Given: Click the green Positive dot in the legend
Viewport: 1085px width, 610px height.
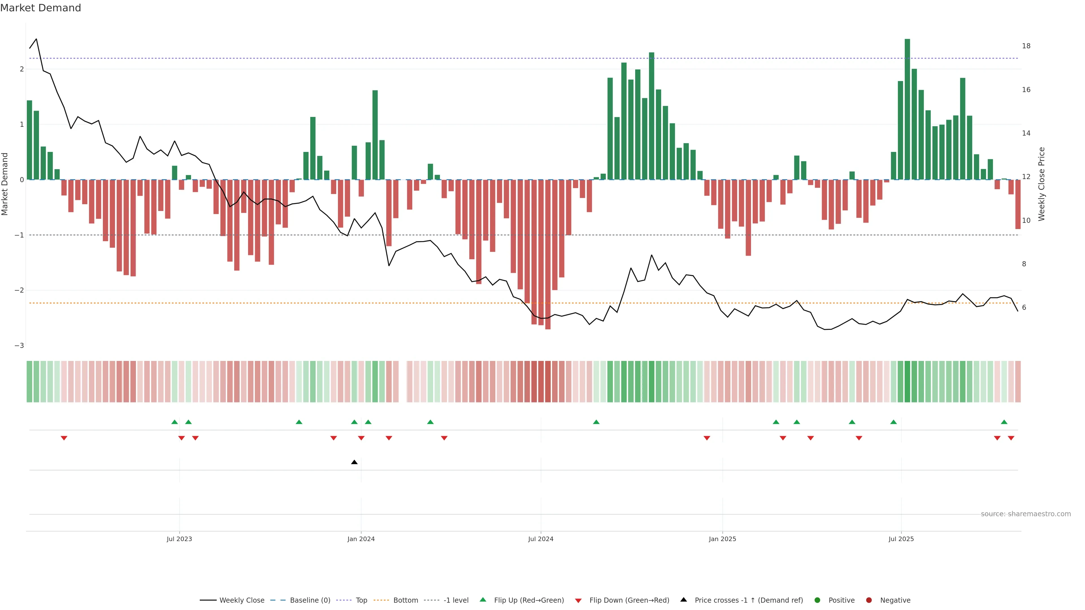Looking at the screenshot, I should point(817,600).
